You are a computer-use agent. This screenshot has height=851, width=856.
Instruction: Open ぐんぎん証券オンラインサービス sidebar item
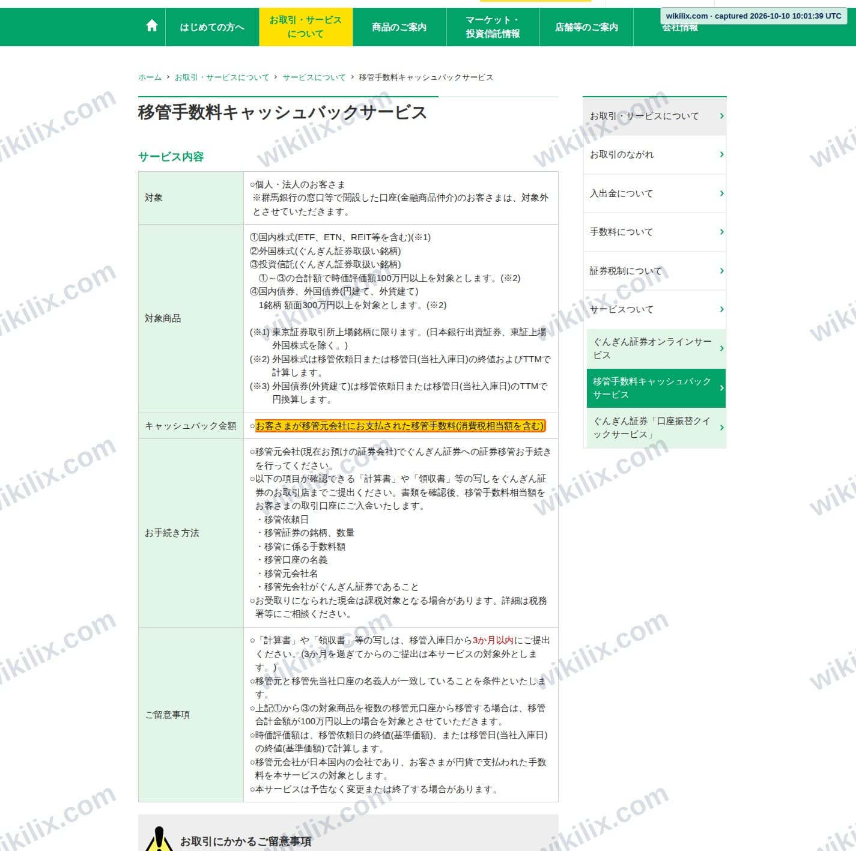coord(656,348)
